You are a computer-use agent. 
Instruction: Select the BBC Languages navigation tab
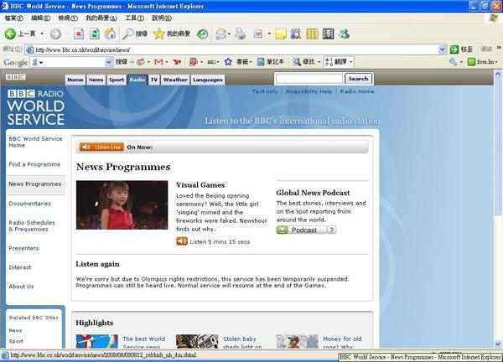[x=208, y=80]
